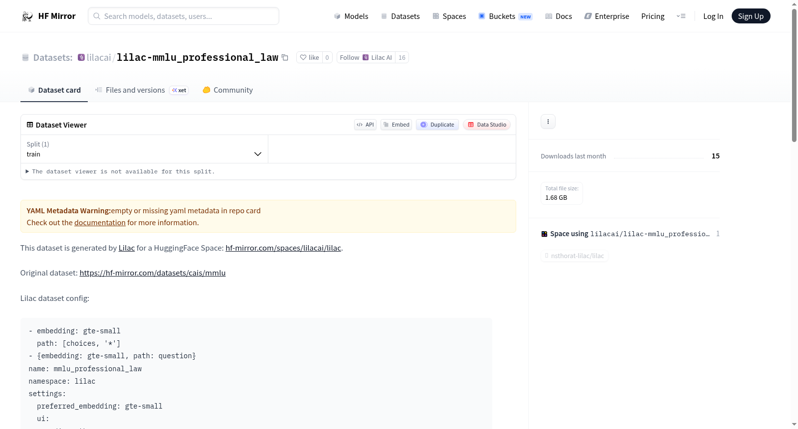Open the original cais/mmlu dataset link

pyautogui.click(x=153, y=273)
